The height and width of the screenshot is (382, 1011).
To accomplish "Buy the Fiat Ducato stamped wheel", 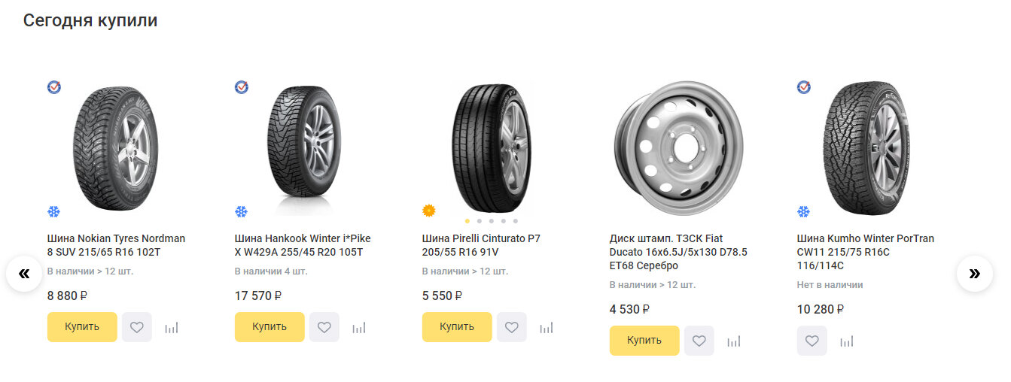I will point(644,341).
